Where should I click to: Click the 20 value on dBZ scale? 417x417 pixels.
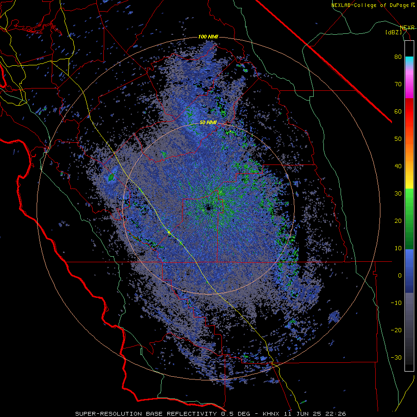click(x=398, y=221)
